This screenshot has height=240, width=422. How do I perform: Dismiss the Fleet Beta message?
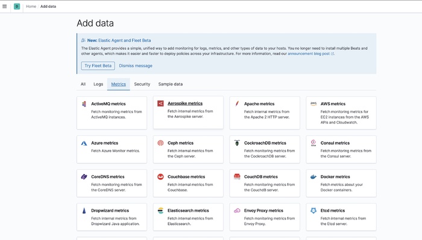(x=136, y=66)
